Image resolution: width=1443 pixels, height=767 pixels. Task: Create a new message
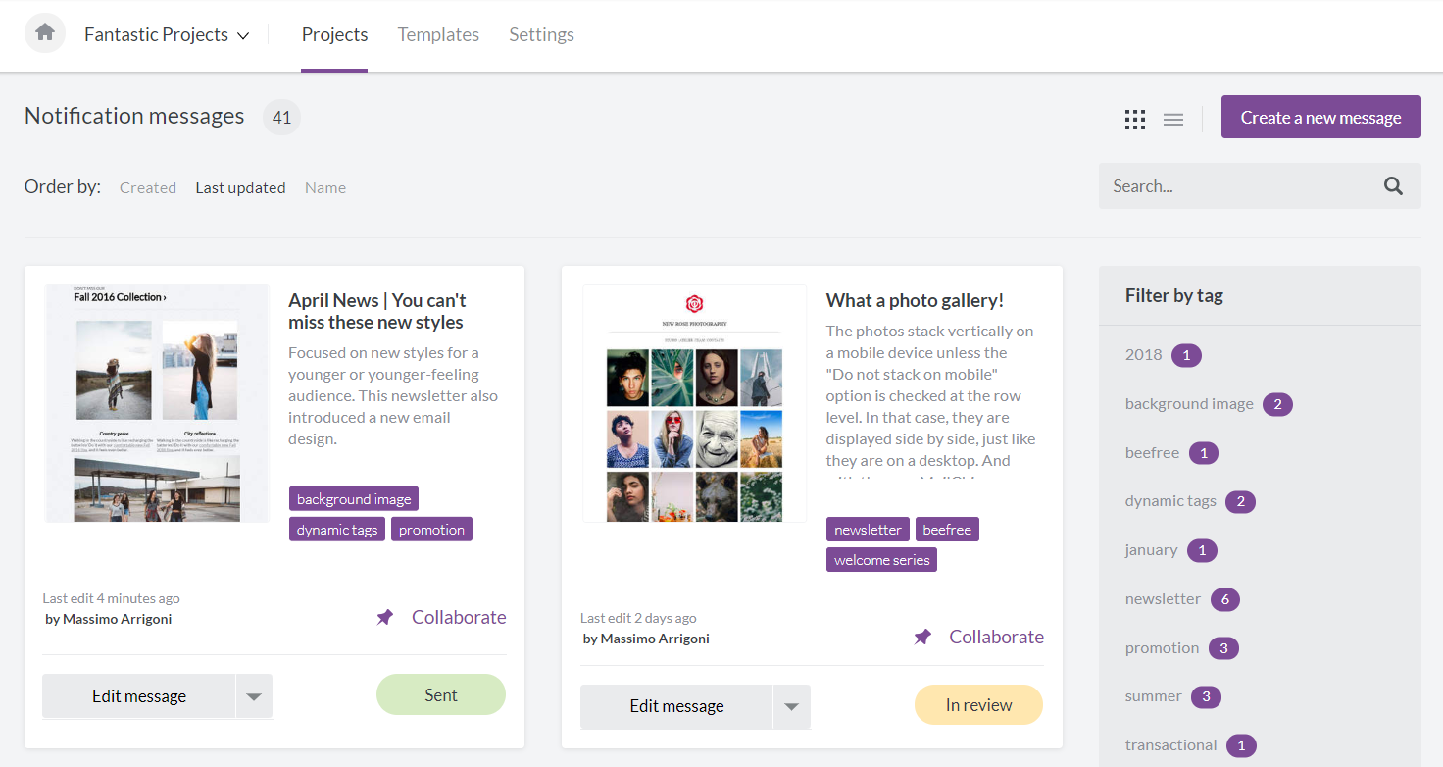(1320, 117)
